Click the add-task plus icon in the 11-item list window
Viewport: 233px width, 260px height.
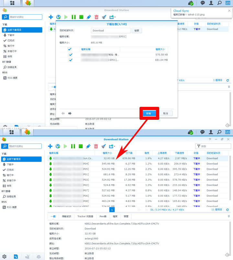click(50, 146)
